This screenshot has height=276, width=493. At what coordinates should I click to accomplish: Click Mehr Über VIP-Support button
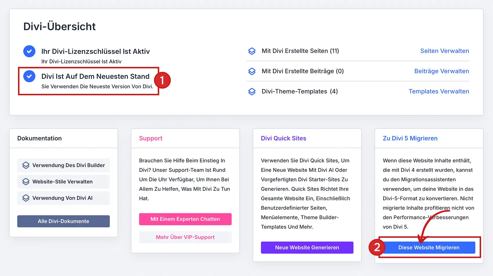coord(185,237)
